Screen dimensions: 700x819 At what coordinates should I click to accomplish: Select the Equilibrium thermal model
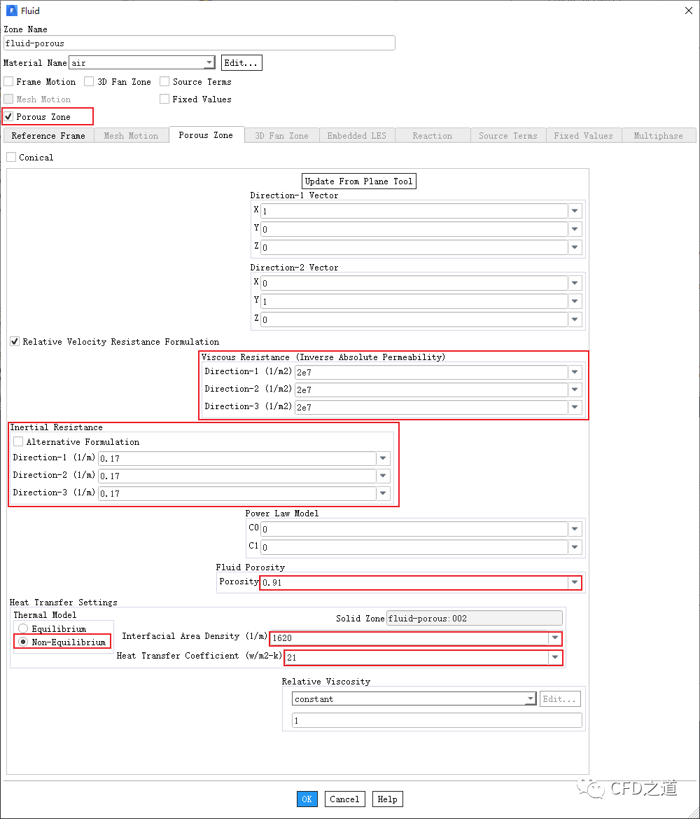click(x=23, y=628)
